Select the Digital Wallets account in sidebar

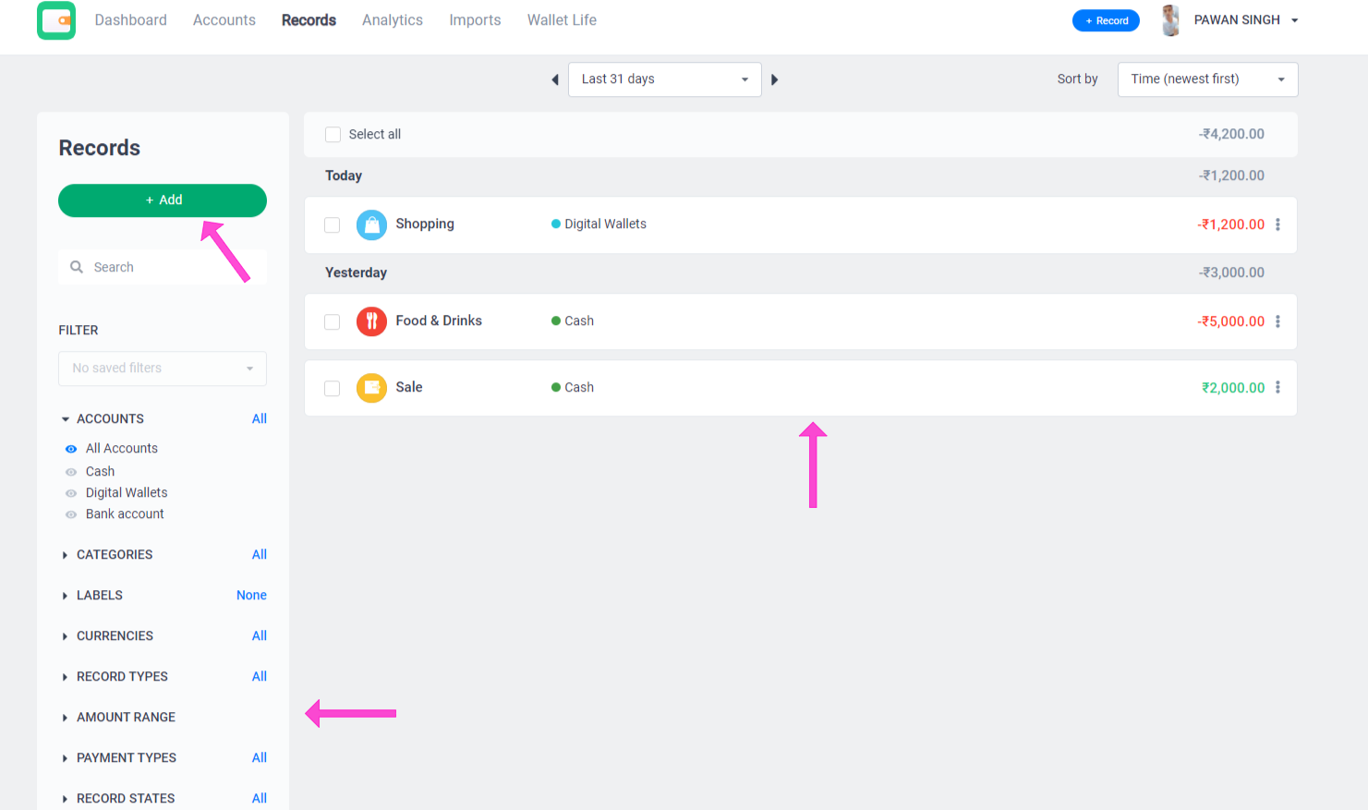[127, 493]
